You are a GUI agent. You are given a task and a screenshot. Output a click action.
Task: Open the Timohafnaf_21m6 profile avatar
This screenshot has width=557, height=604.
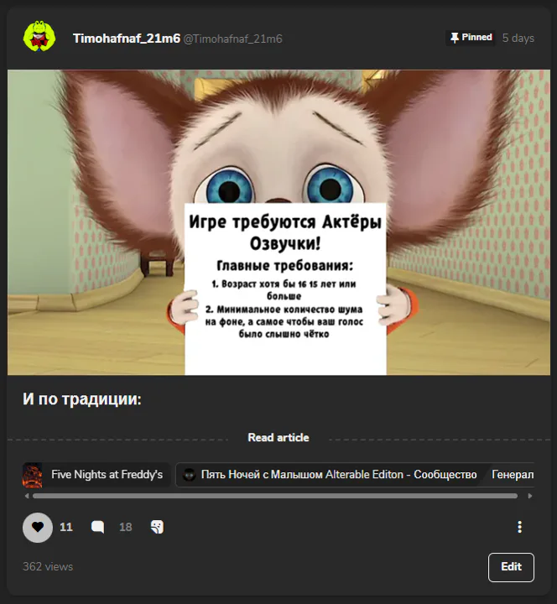point(39,37)
